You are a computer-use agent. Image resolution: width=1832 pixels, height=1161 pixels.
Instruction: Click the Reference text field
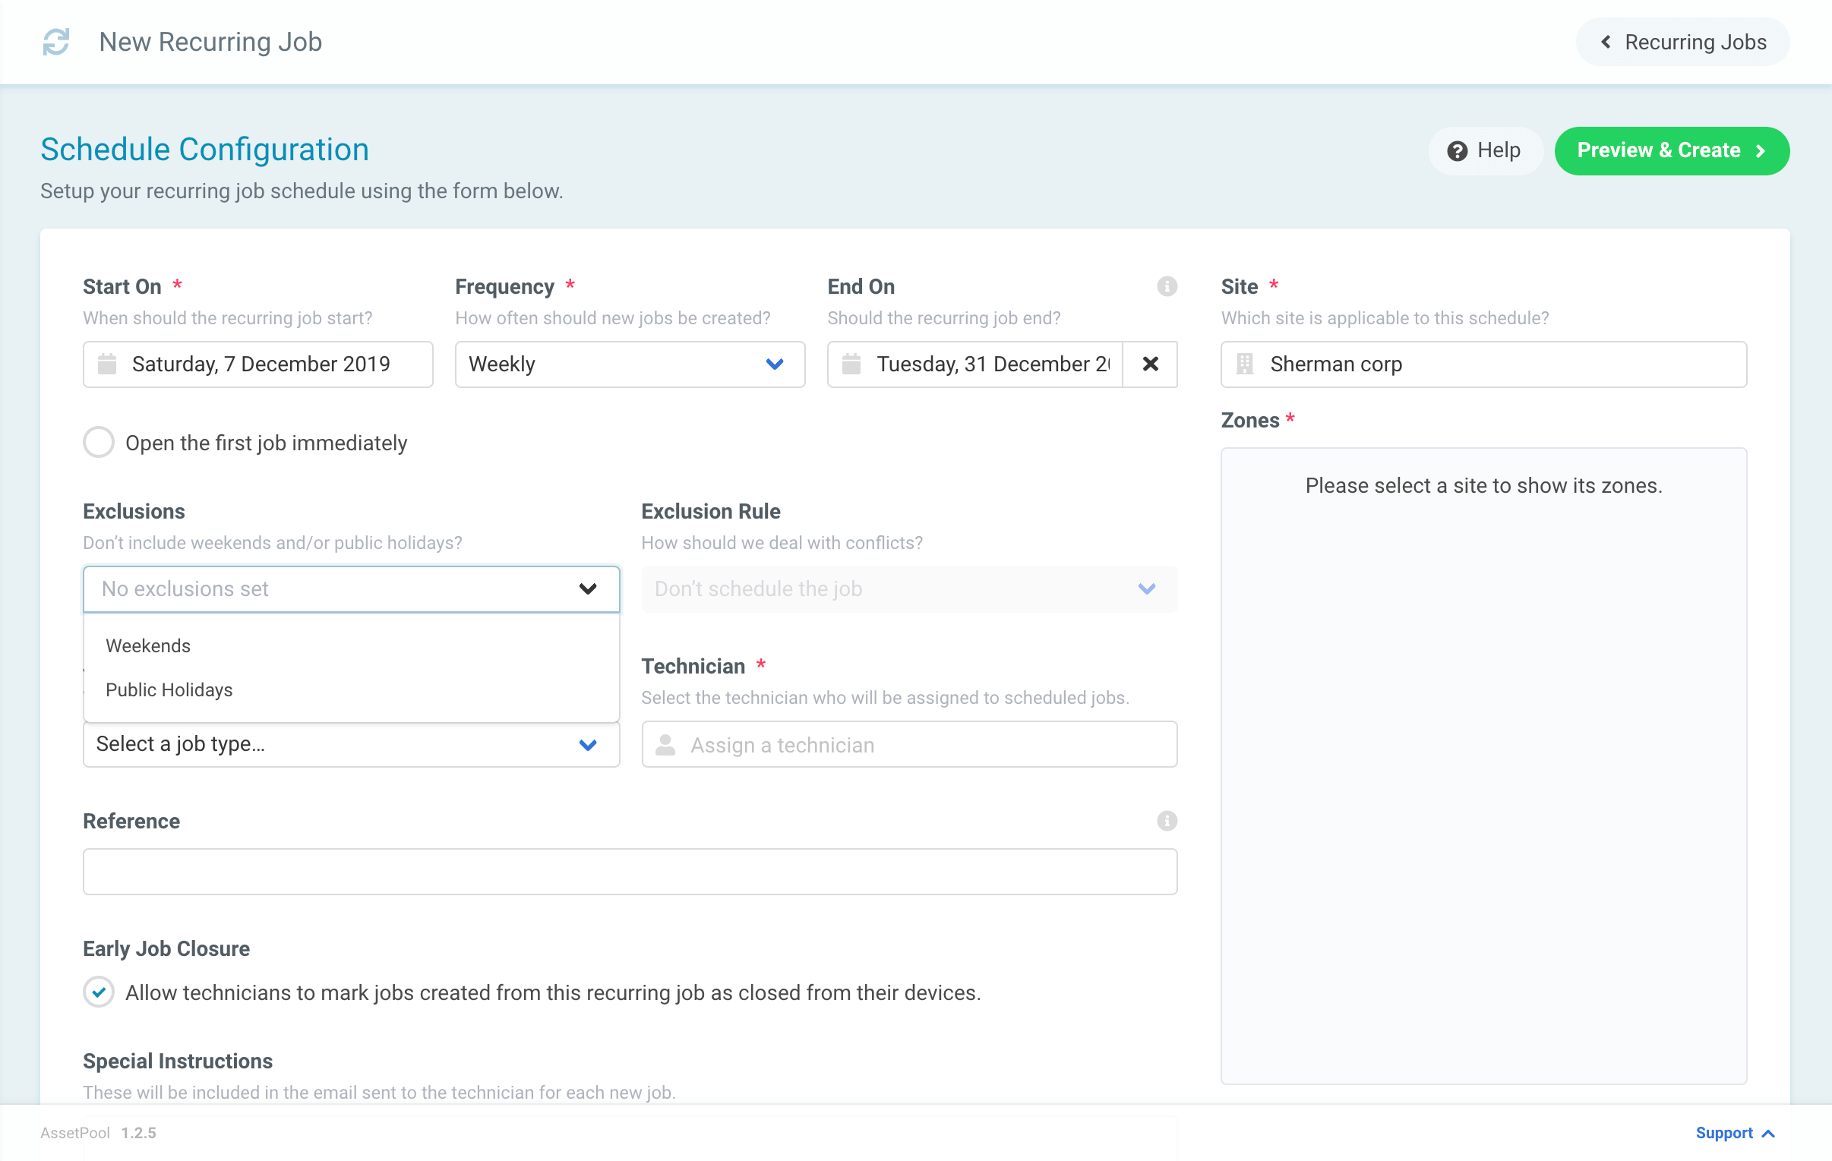tap(630, 872)
